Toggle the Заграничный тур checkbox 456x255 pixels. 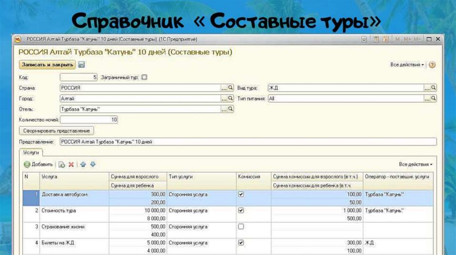144,77
